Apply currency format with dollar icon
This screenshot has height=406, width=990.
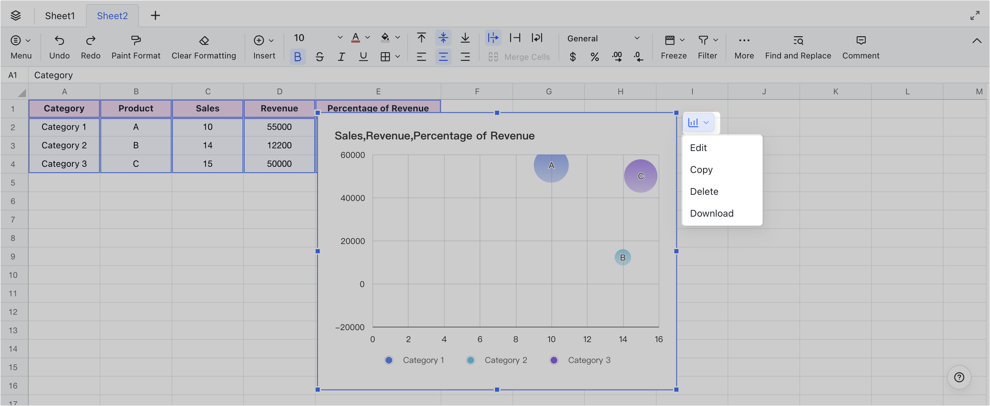point(572,56)
